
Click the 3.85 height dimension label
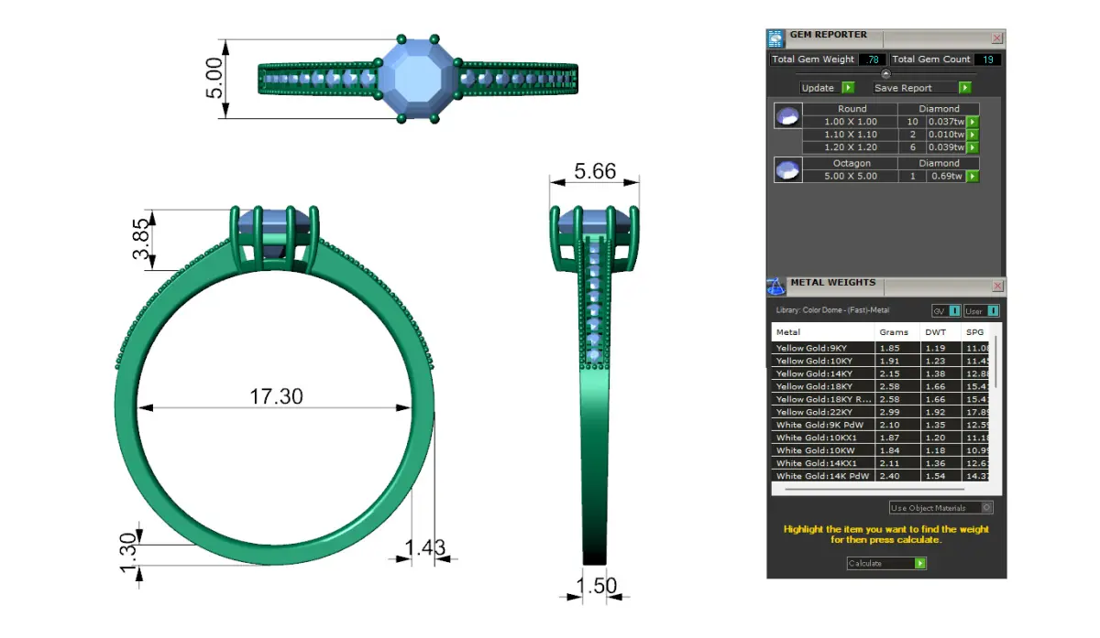(140, 240)
